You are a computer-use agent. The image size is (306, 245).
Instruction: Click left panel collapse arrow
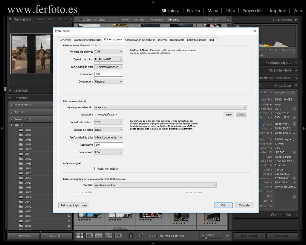coord(2,128)
